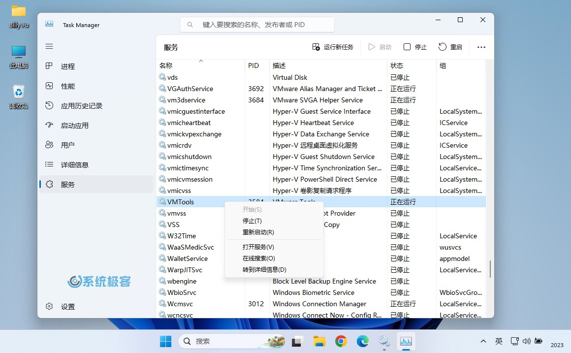Click the 启动 (Start) toolbar button

pos(380,47)
